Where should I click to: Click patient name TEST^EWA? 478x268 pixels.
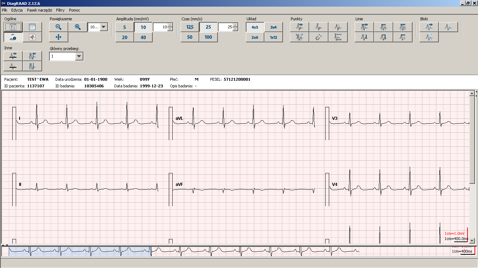(x=38, y=79)
